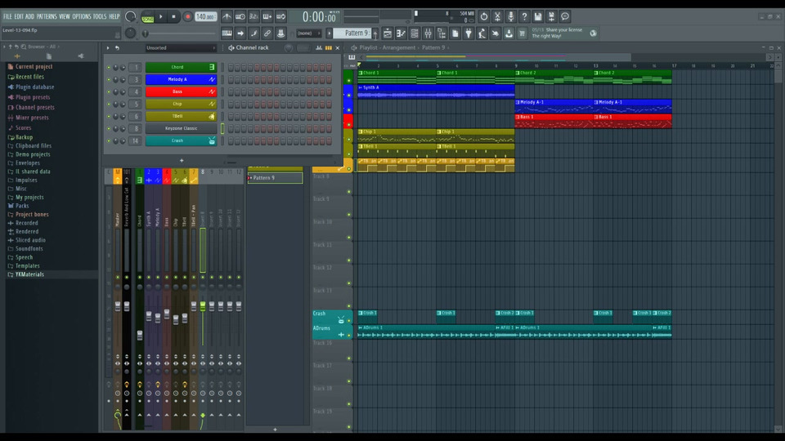Click the microphone recording icon

point(511,16)
